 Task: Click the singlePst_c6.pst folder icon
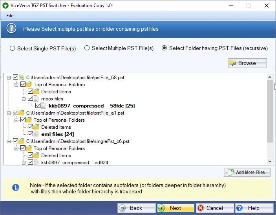21,141
